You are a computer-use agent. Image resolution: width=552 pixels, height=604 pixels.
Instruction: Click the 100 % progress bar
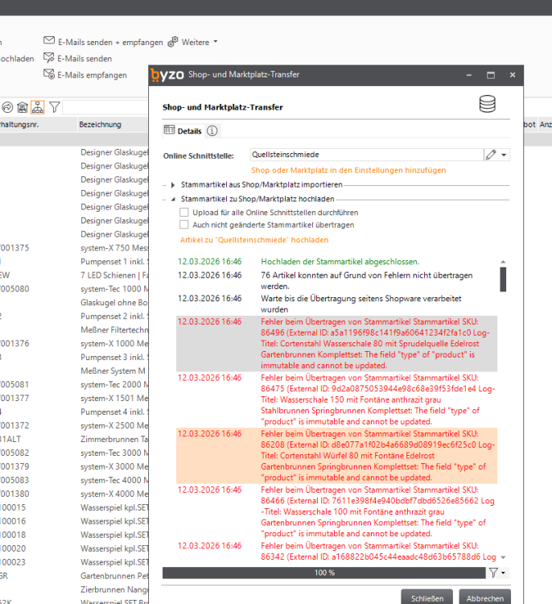click(x=323, y=573)
